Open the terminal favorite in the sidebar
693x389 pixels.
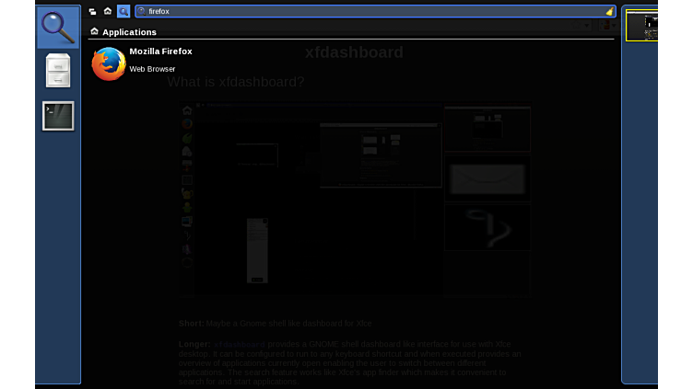pyautogui.click(x=58, y=116)
